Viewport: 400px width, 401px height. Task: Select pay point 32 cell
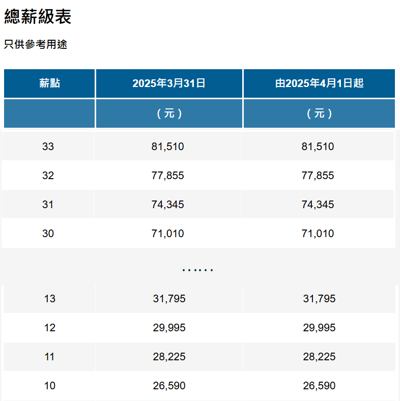point(48,176)
